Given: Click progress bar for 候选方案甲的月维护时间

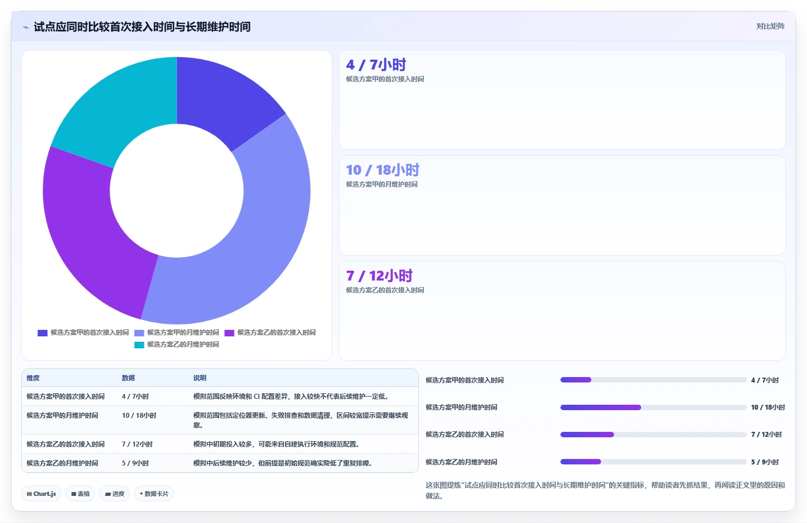Looking at the screenshot, I should coord(653,407).
